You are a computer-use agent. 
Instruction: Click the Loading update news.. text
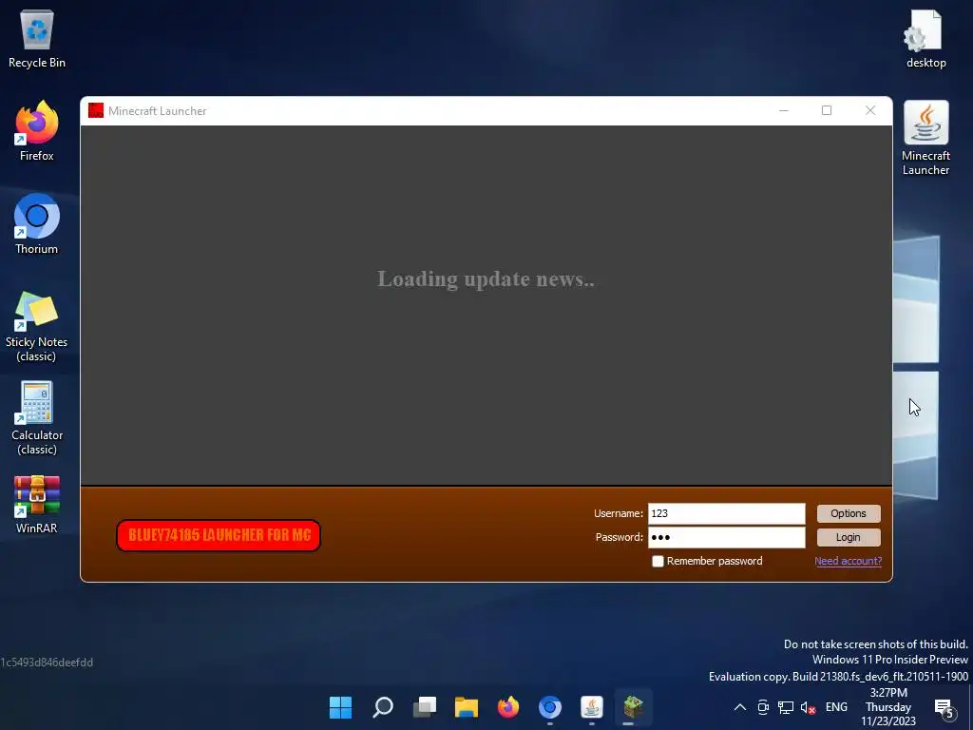(486, 279)
